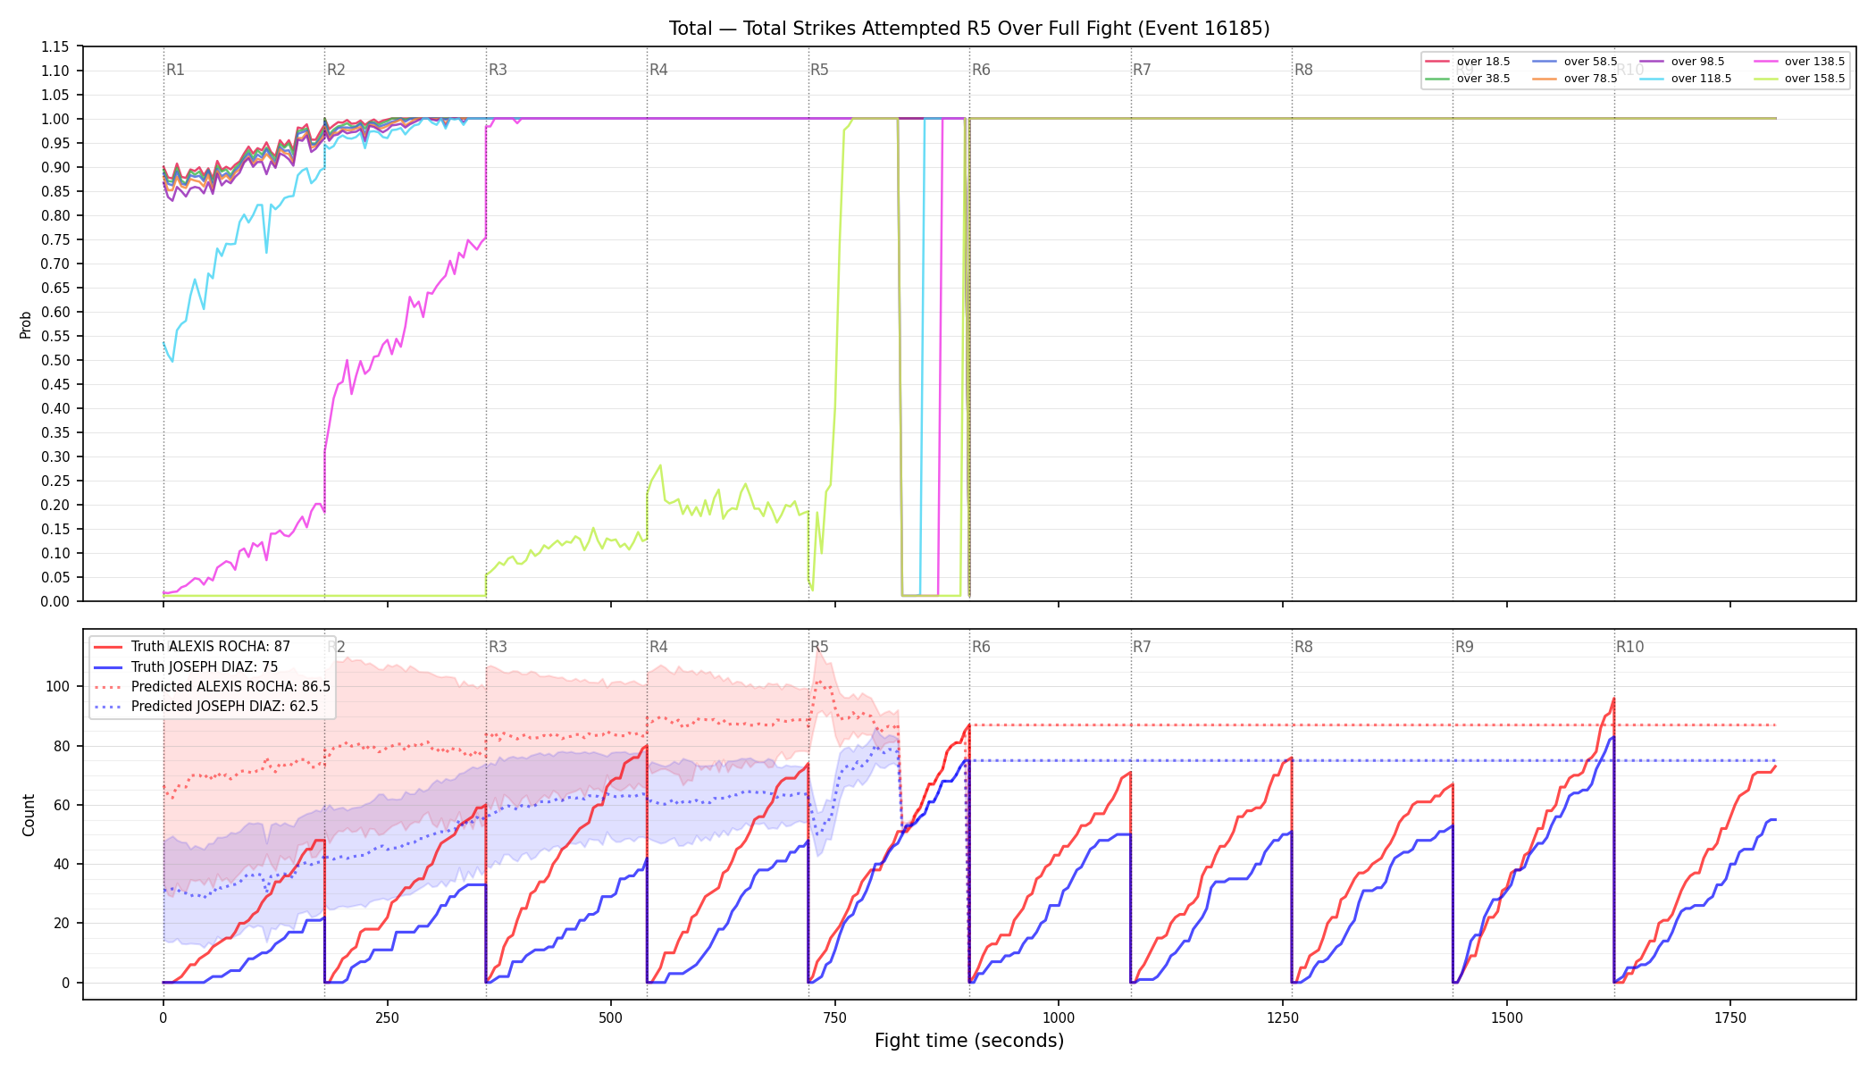
Task: Click the 1500 tick on the time axis
Action: pyautogui.click(x=1507, y=1018)
